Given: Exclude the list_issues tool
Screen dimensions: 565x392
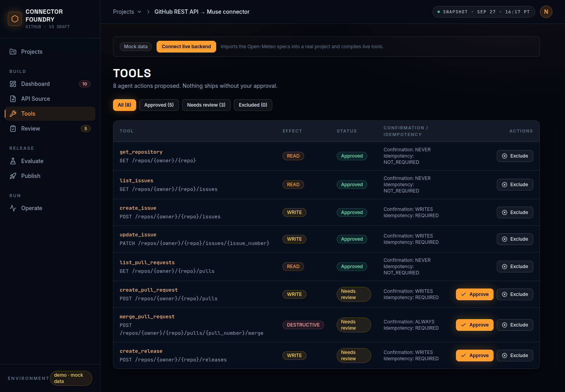Looking at the screenshot, I should click(x=515, y=185).
